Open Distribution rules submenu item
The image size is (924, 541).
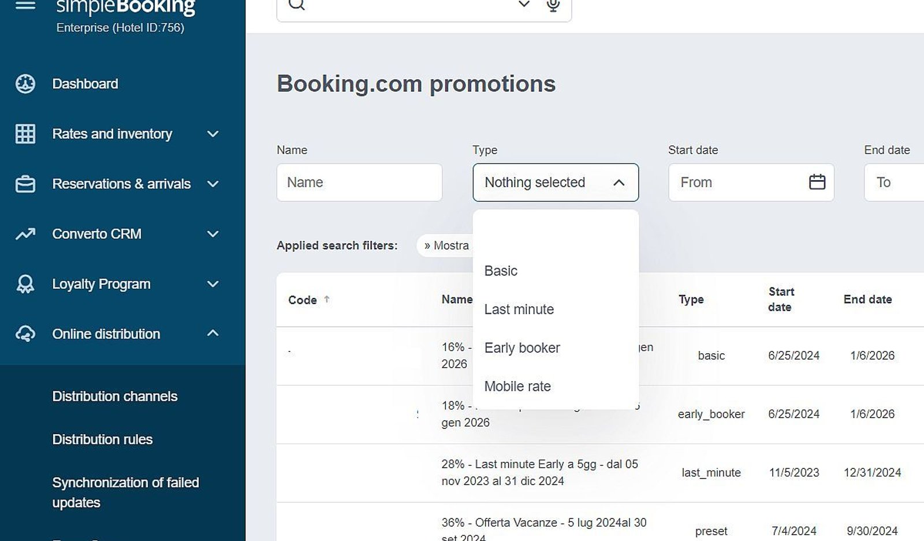(x=102, y=439)
